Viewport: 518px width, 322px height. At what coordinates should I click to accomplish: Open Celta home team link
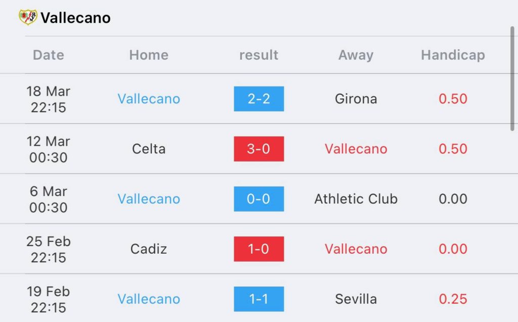[149, 149]
